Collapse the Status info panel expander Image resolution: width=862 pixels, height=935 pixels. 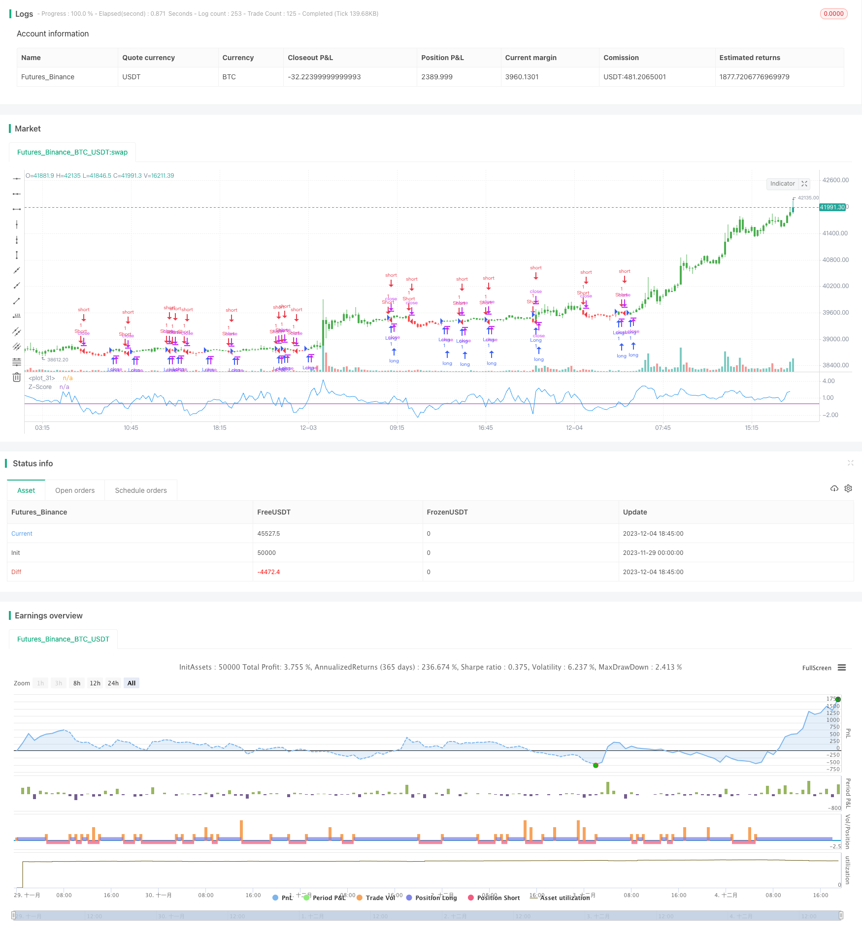850,463
